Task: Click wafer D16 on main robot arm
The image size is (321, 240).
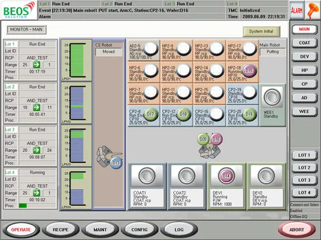Action: pos(216,139)
